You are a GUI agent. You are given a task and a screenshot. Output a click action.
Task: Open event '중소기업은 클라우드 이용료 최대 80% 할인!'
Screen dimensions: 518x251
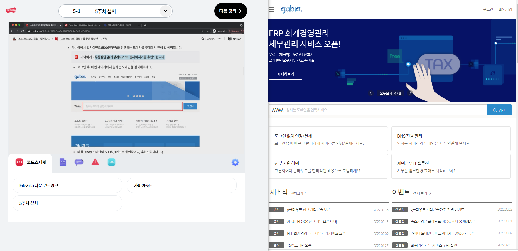coord(443,222)
